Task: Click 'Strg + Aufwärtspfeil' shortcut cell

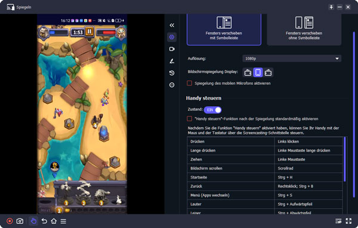Action: click(308, 204)
